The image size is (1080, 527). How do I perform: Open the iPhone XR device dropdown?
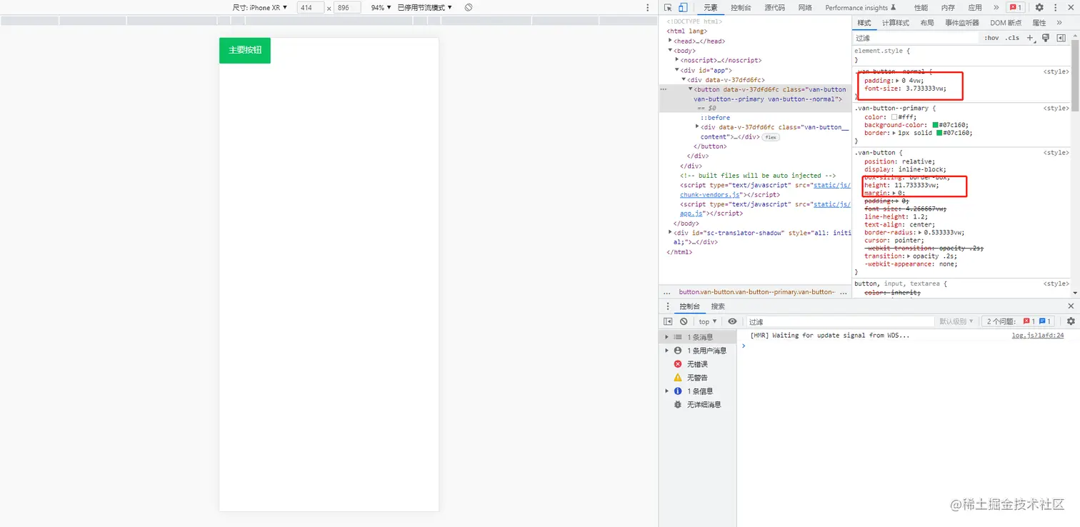tap(261, 7)
